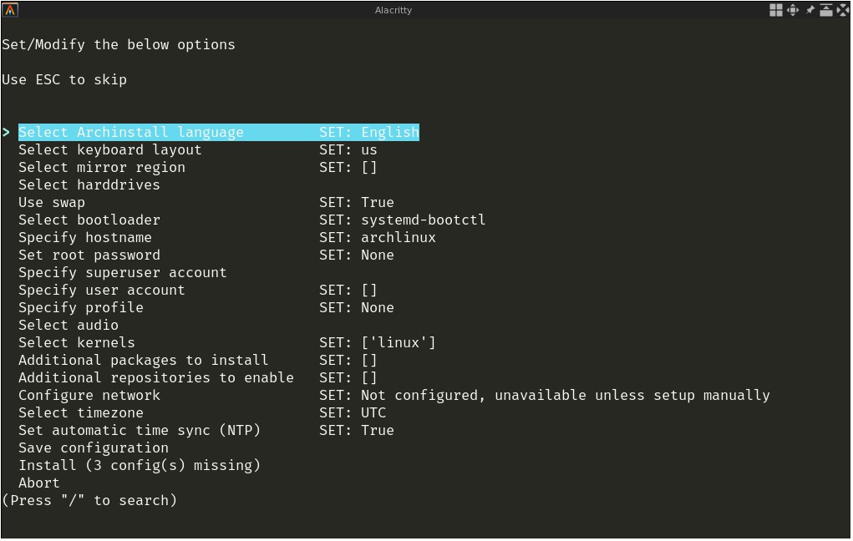Click 'Set automatic time sync (NTP)' row

140,430
